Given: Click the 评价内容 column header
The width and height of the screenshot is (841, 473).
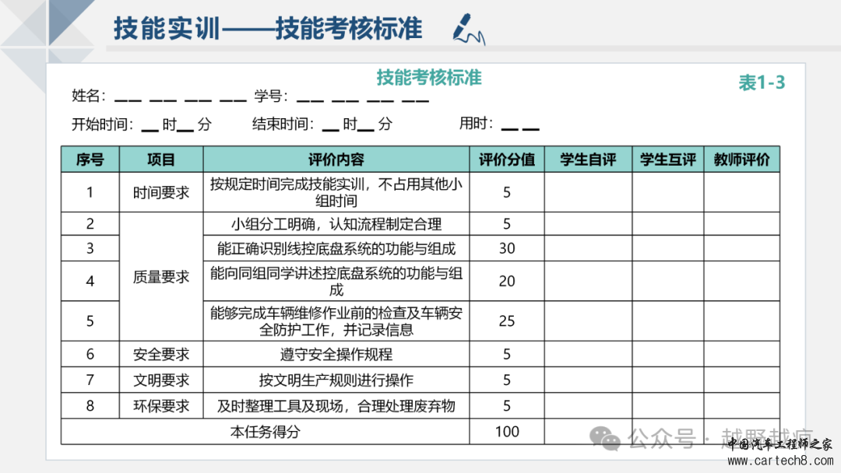Looking at the screenshot, I should (x=336, y=159).
